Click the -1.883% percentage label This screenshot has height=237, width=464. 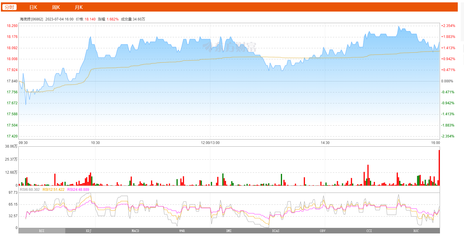[448, 125]
